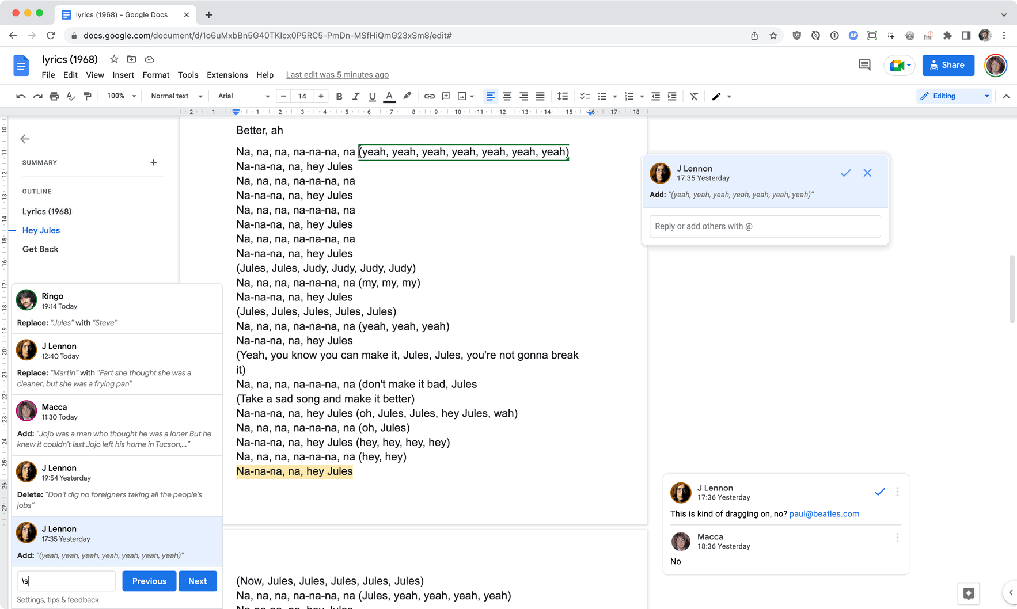
Task: Open the Tools menu
Action: [x=188, y=75]
